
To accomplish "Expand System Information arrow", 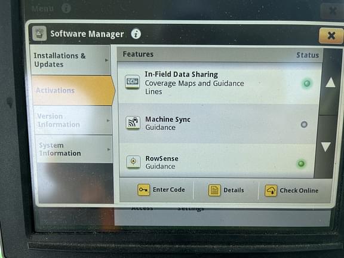I will (109, 150).
